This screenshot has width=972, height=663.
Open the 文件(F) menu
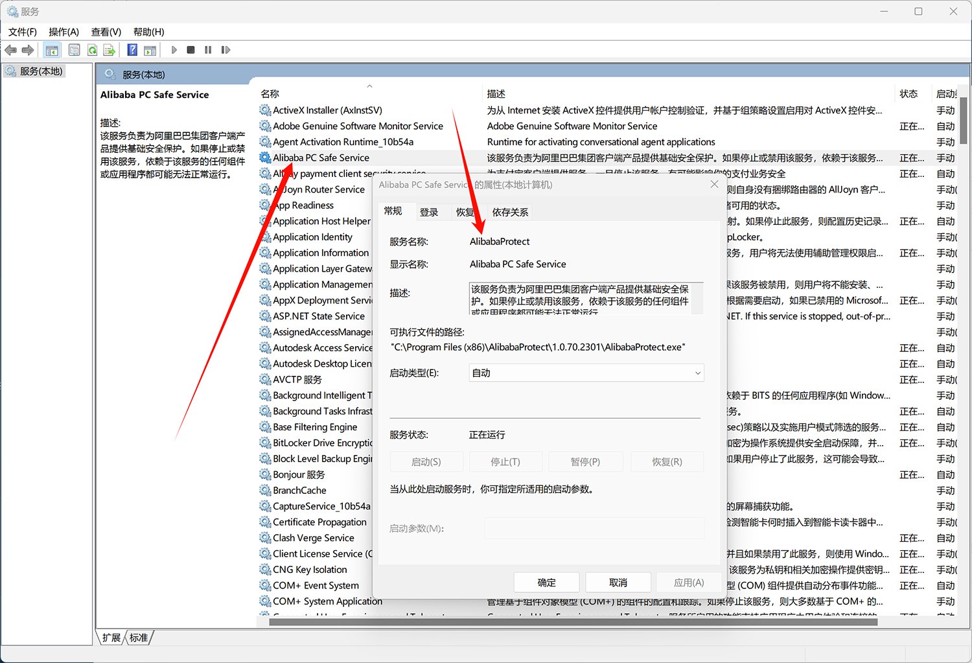[22, 32]
